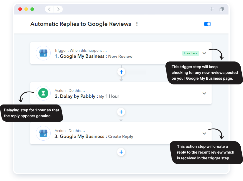Click the duplicate windows icon
Viewport: 243px width, 181px height.
222,9
